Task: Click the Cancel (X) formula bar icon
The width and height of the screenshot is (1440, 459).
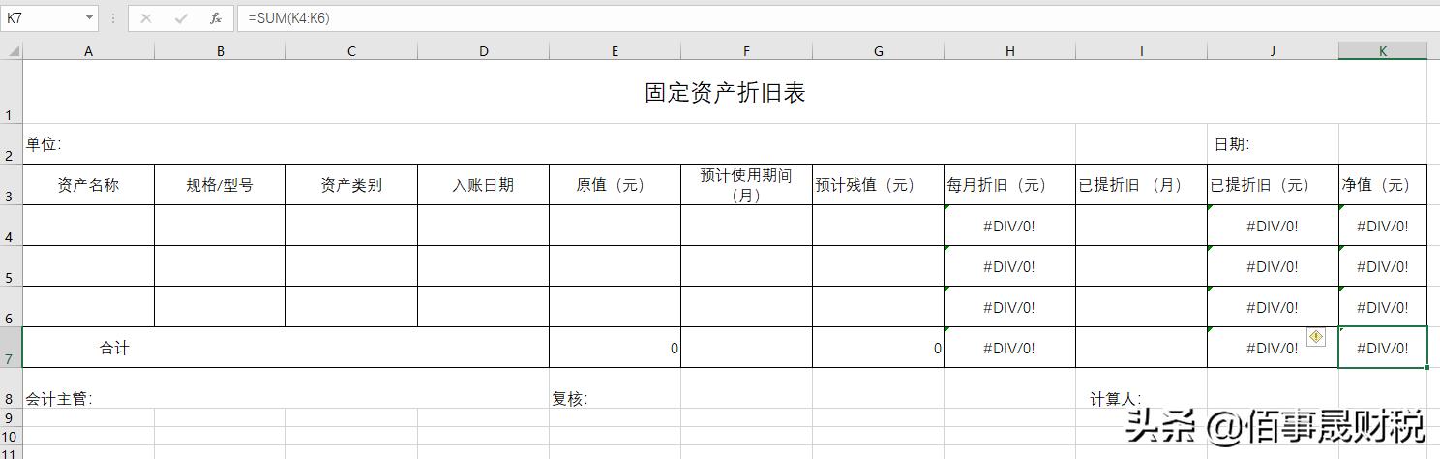Action: 146,18
